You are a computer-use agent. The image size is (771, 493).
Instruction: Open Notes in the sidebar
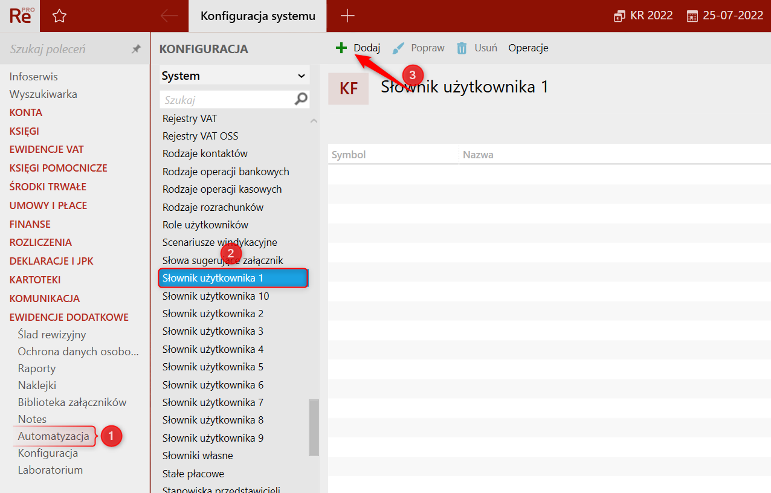point(32,419)
